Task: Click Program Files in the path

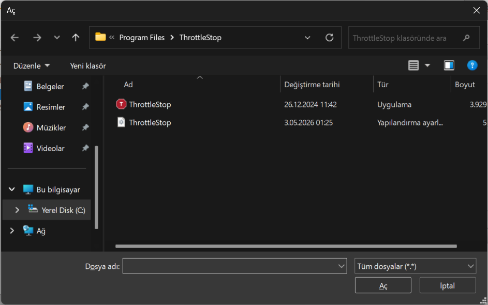Action: 142,38
